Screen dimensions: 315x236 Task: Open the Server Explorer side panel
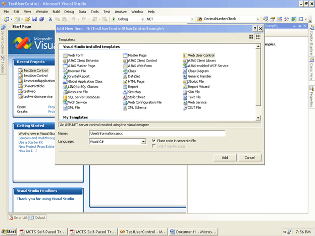[3, 39]
